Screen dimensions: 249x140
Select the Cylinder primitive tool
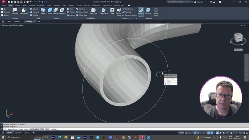pos(5,12)
